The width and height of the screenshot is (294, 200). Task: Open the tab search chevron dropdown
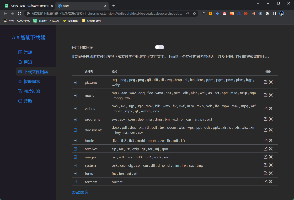pos(258,4)
